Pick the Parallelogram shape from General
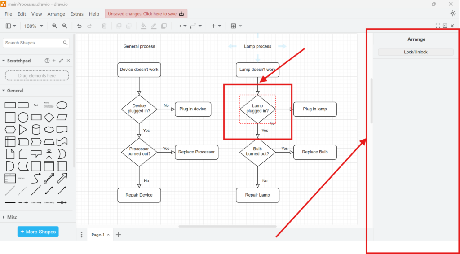Image resolution: width=460 pixels, height=254 pixels. pyautogui.click(x=62, y=118)
